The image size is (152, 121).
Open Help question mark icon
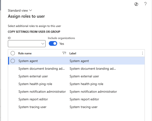point(145,4)
